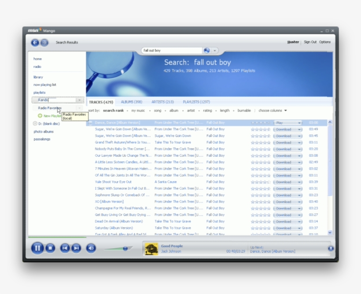Open photo albums in the sidebar

(x=44, y=132)
